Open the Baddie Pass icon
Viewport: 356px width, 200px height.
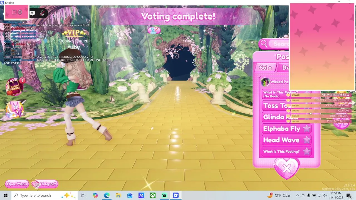point(14,87)
